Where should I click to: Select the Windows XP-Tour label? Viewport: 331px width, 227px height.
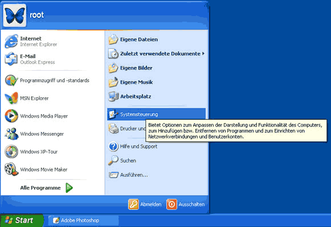tap(39, 152)
